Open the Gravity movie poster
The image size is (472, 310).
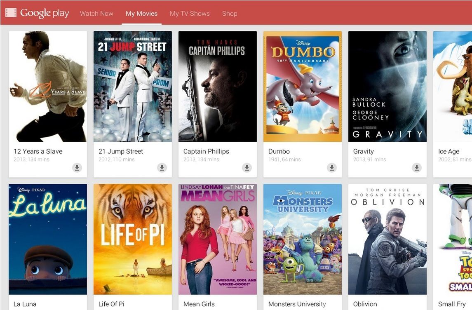[x=387, y=87]
